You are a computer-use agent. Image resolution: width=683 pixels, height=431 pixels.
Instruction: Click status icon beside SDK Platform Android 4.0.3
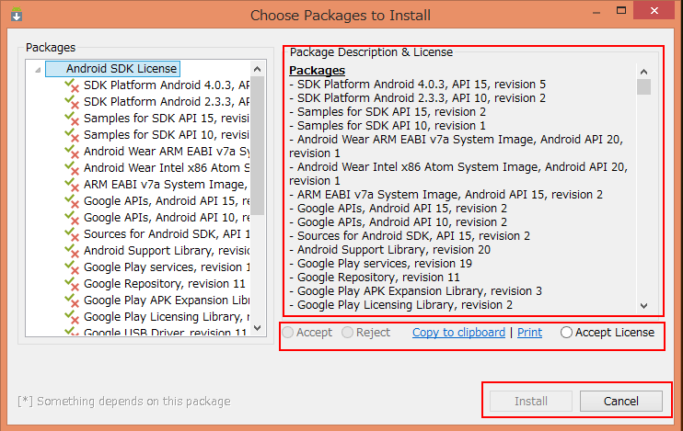pyautogui.click(x=72, y=85)
